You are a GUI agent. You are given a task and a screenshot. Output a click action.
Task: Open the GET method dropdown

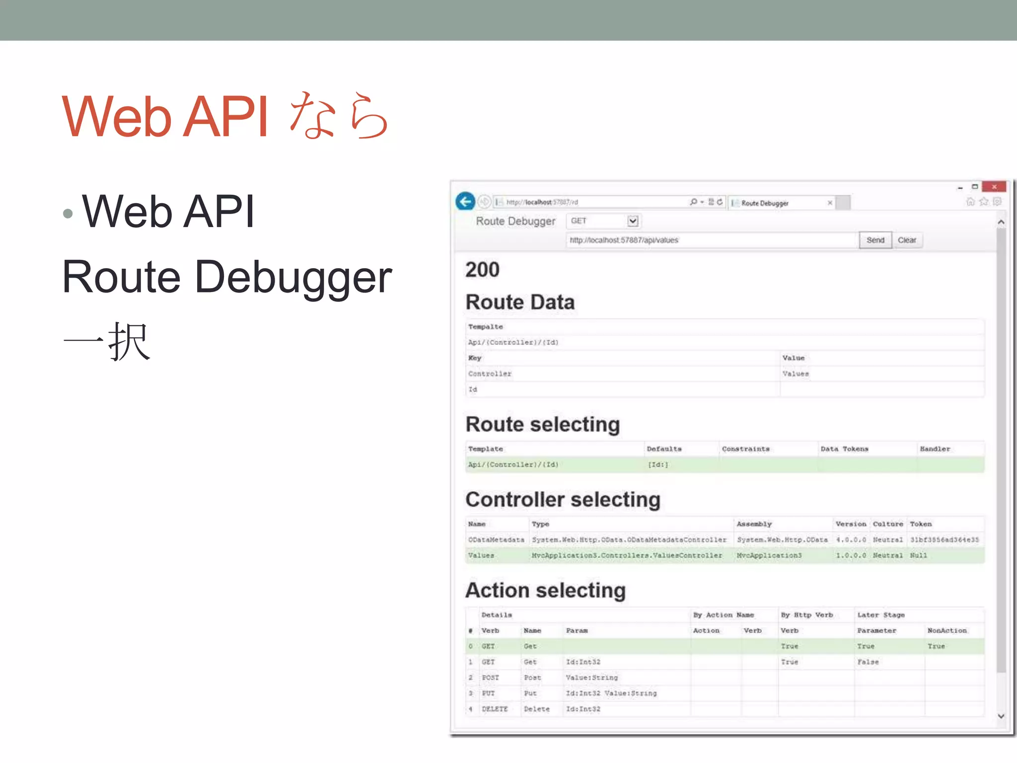[603, 221]
